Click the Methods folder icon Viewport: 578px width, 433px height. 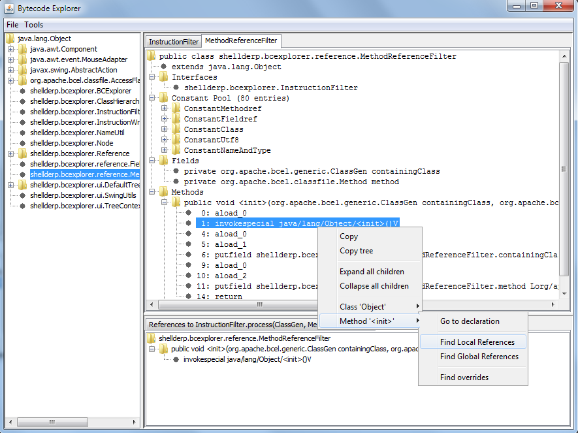click(x=164, y=192)
